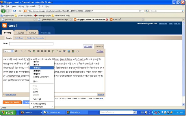Switch to the Layout tab
Screen dimensions: 186x116
(x=33, y=33)
